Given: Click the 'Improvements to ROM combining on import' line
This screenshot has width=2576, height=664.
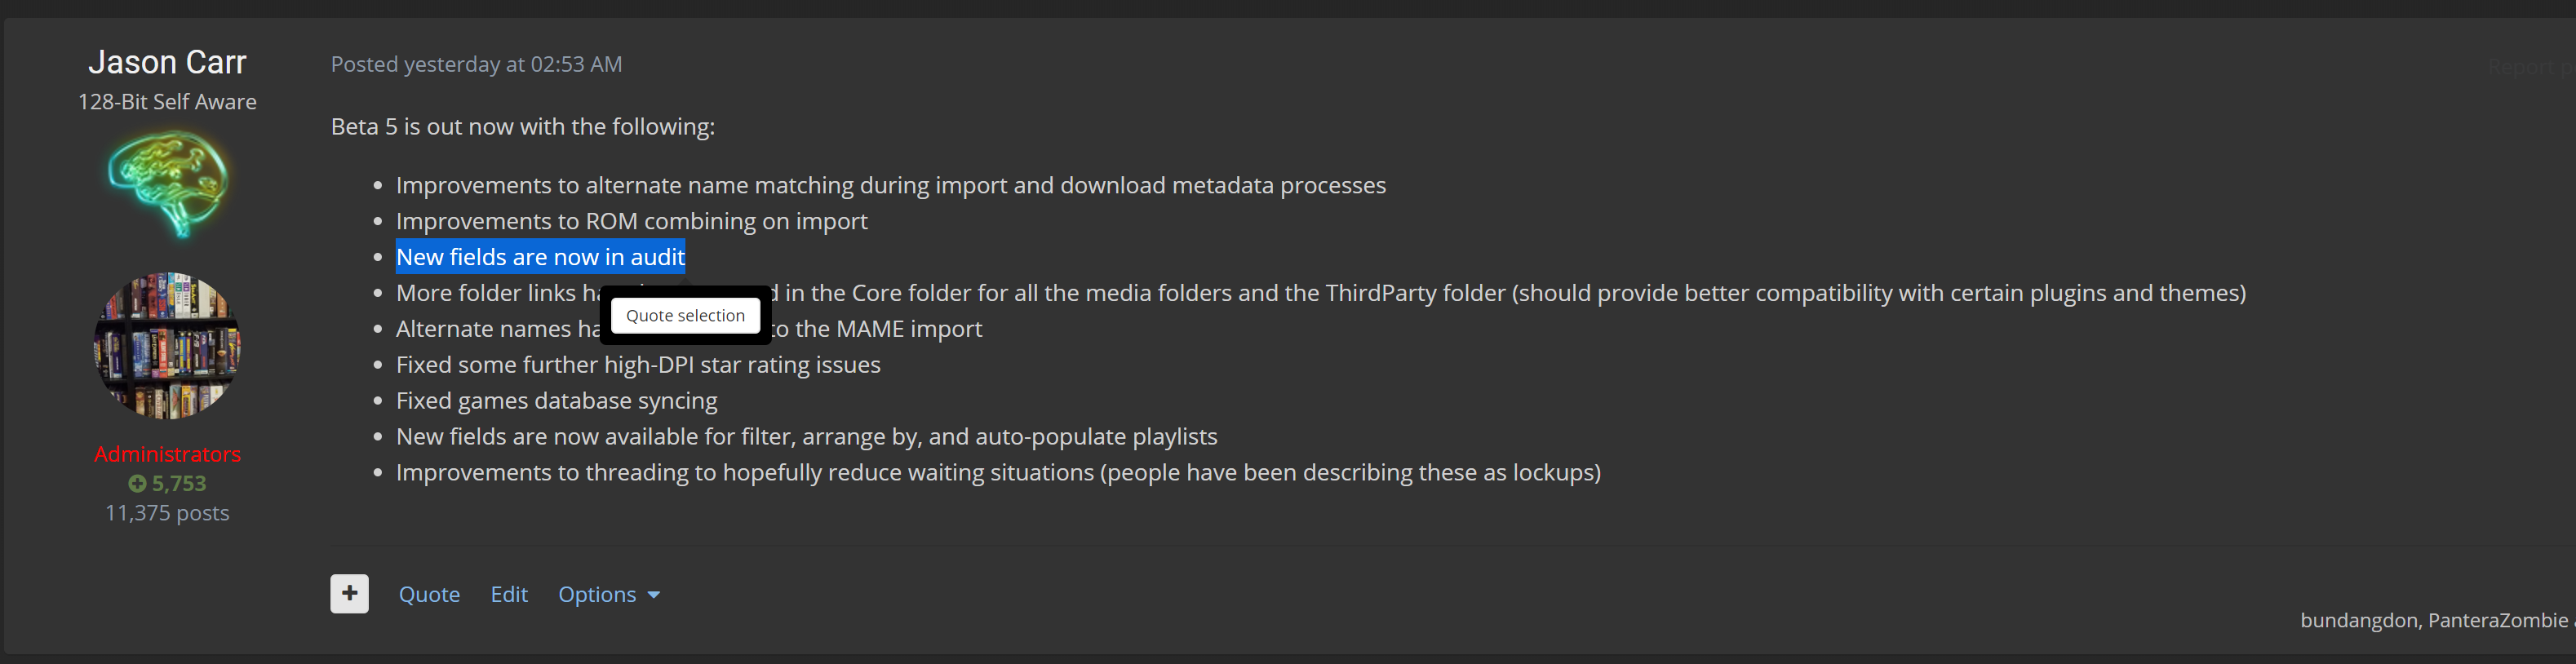Looking at the screenshot, I should (x=631, y=221).
